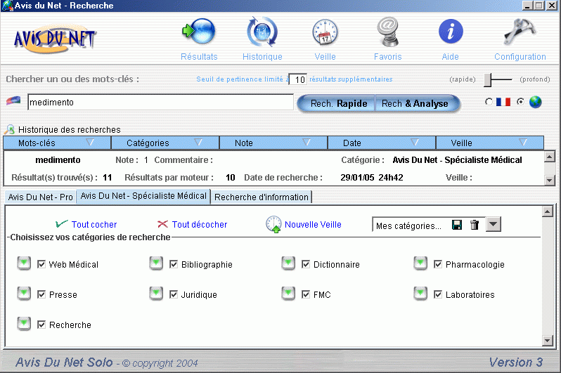Image resolution: width=561 pixels, height=373 pixels.
Task: Uncheck the Web Médical checkbox
Action: pyautogui.click(x=41, y=264)
